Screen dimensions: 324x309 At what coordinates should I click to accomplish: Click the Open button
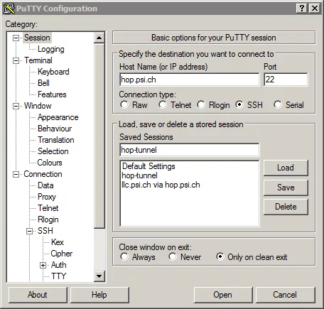223,295
